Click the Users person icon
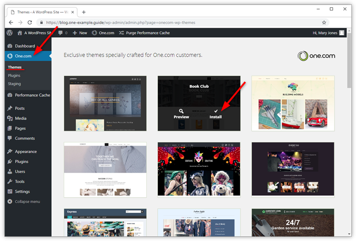This screenshot has width=356, height=241. click(x=10, y=171)
